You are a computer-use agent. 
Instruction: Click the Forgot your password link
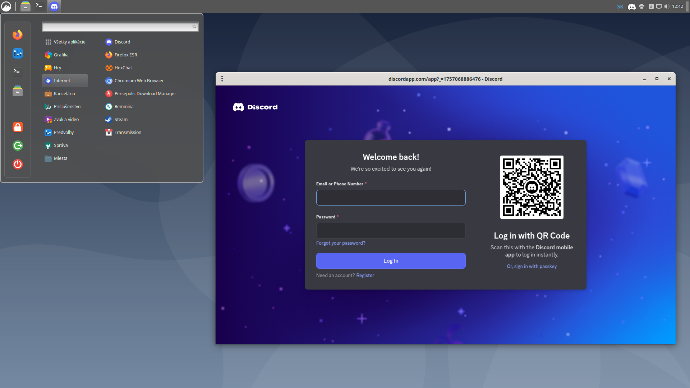click(341, 243)
